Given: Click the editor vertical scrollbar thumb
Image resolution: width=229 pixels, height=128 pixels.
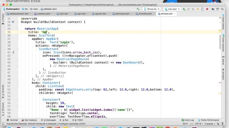Looking at the screenshot, I should coord(220,42).
